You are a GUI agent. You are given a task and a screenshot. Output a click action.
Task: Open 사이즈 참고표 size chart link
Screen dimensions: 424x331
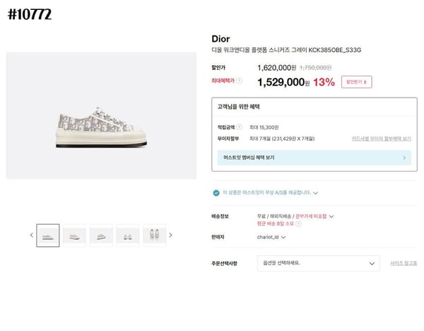click(404, 263)
